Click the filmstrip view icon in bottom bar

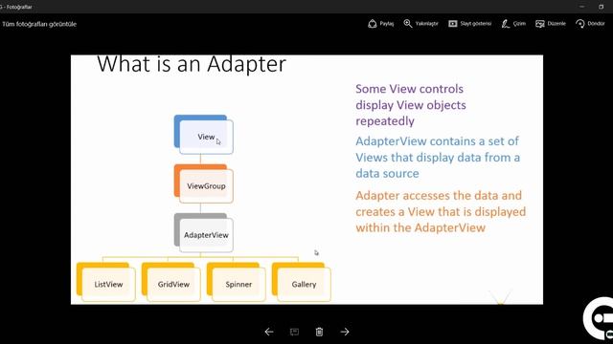[x=294, y=332]
